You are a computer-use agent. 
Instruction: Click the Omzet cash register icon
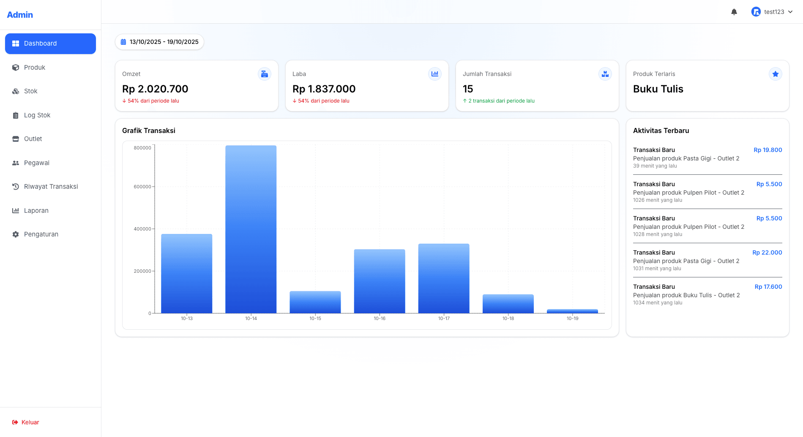coord(265,74)
